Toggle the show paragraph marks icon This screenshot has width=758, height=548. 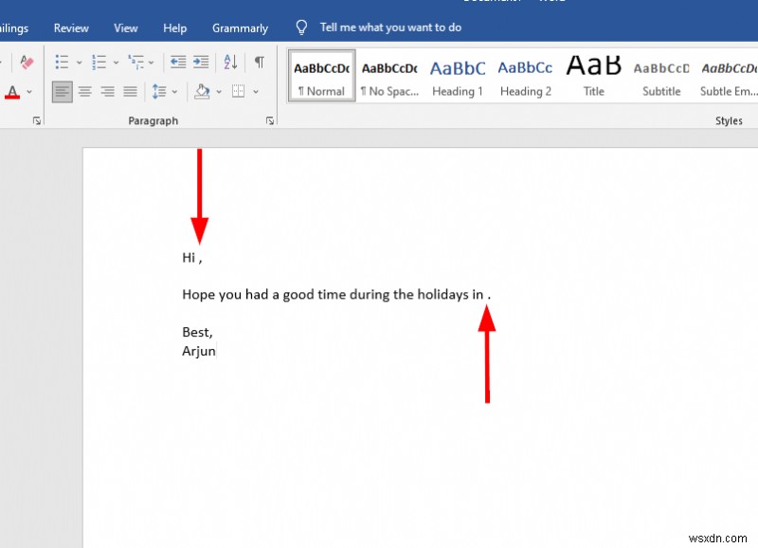click(260, 60)
